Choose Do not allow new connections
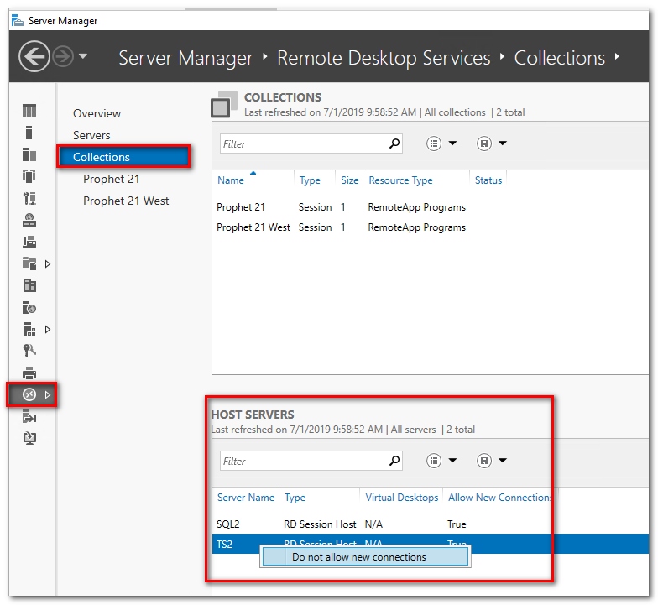 (365, 557)
